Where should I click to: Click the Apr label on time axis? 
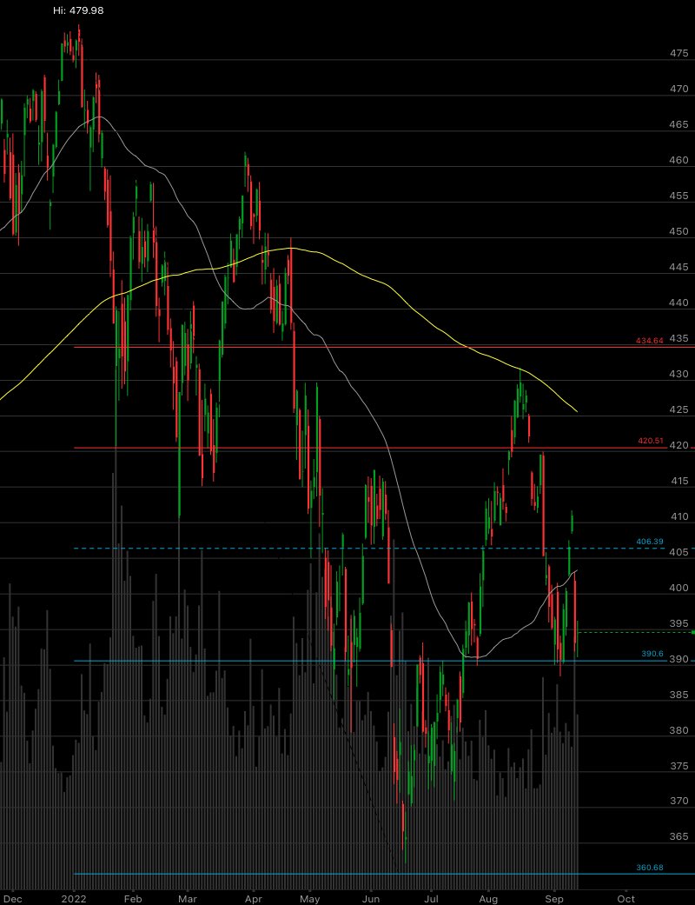click(x=253, y=899)
